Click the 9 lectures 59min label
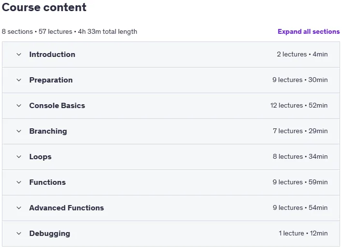Screen dimensions: 342x248 300,182
